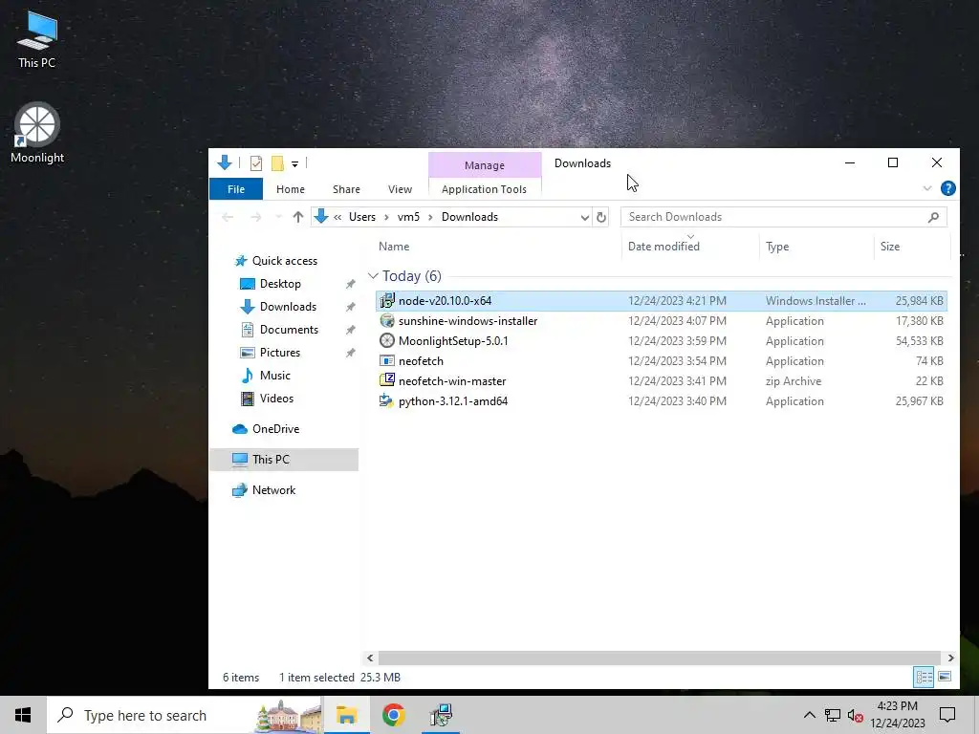
Task: Click the Manage contextual tab
Action: coord(485,165)
